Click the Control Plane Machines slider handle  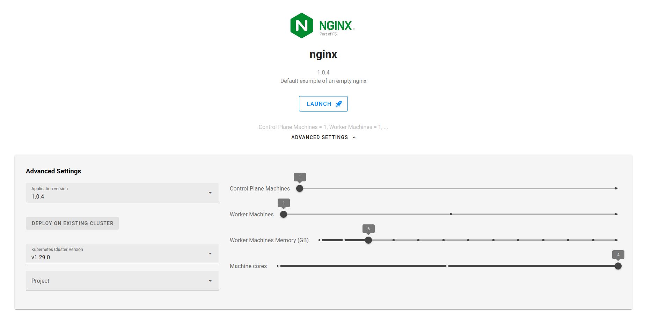[300, 188]
